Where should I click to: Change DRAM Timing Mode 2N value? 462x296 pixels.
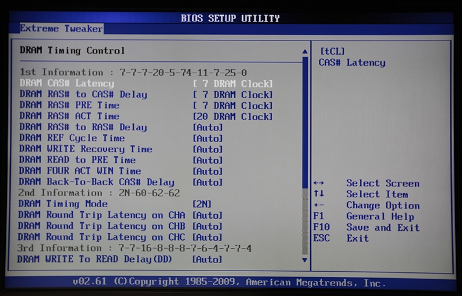202,204
